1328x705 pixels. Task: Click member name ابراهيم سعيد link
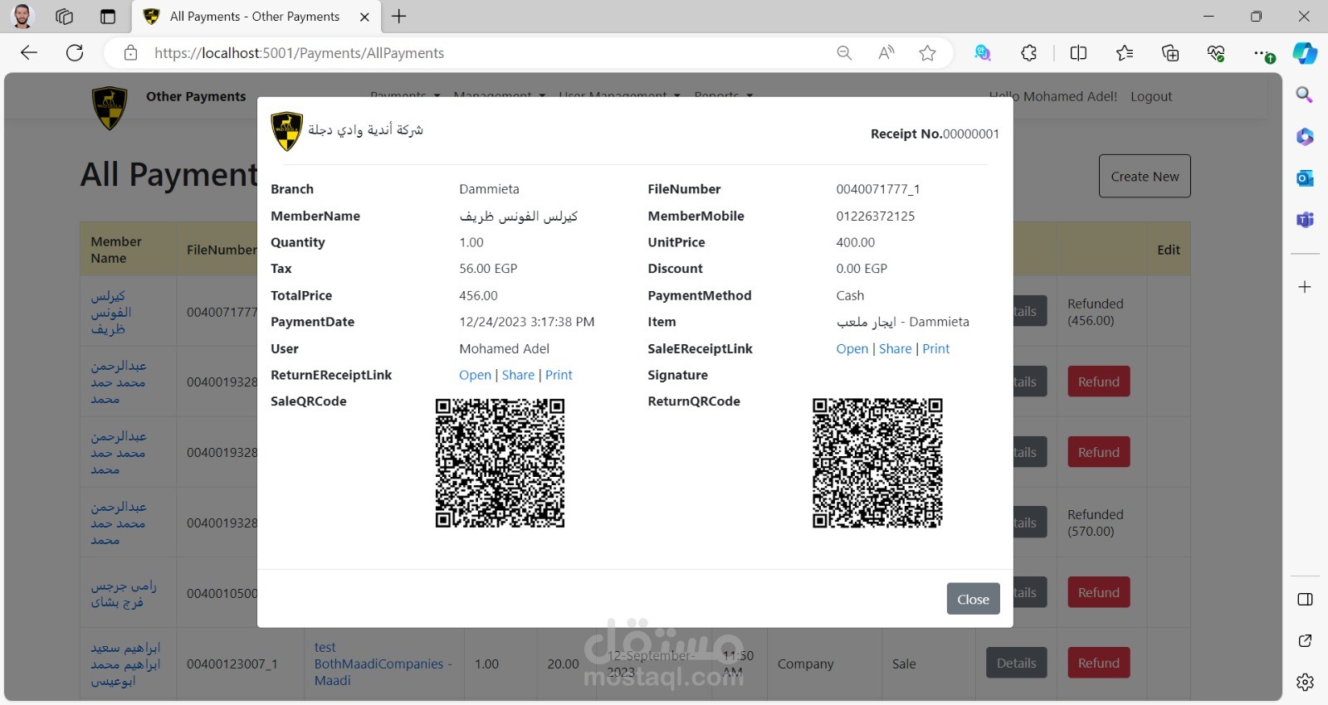125,664
